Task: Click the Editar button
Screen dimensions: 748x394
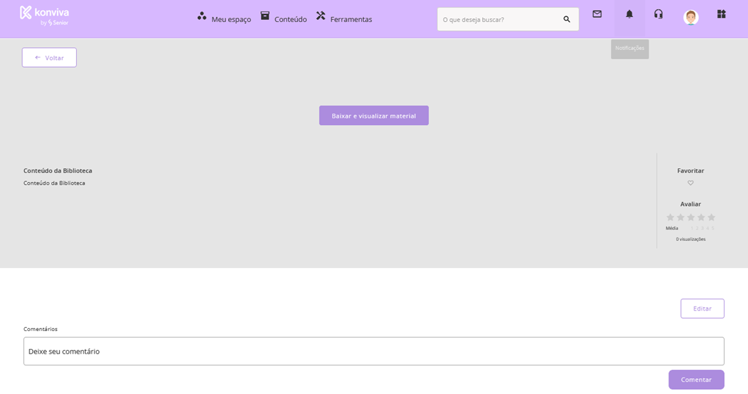Action: pyautogui.click(x=702, y=308)
